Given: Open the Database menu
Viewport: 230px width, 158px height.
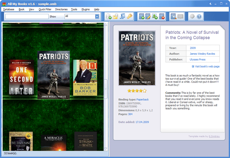Looking at the screenshot, I should (9, 9).
